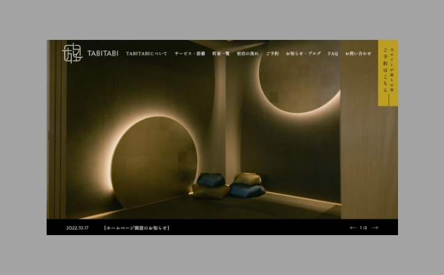
Task: Go to previous slide with left arrow
Action: tap(353, 228)
